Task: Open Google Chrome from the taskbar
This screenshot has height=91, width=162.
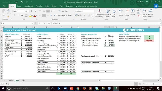Action: coord(78,88)
